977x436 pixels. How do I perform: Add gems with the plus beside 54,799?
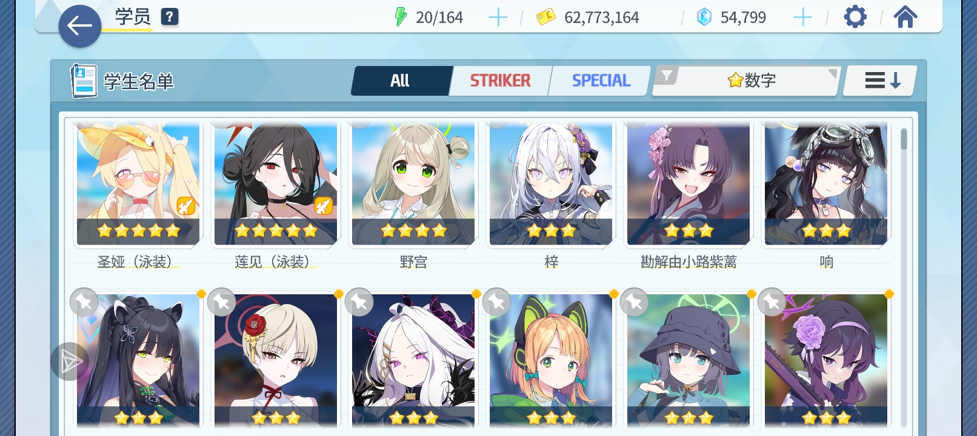pyautogui.click(x=802, y=18)
